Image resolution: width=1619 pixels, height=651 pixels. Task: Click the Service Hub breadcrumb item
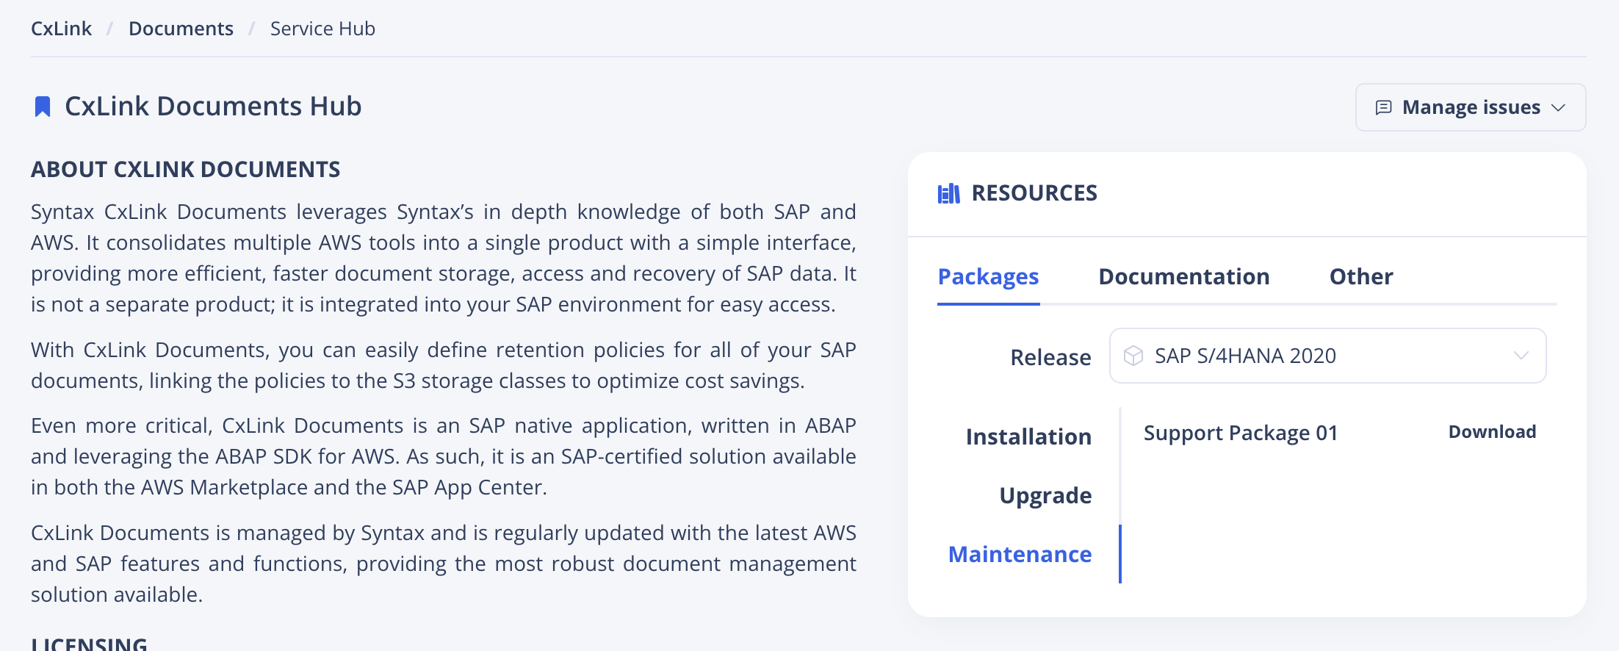pyautogui.click(x=322, y=29)
